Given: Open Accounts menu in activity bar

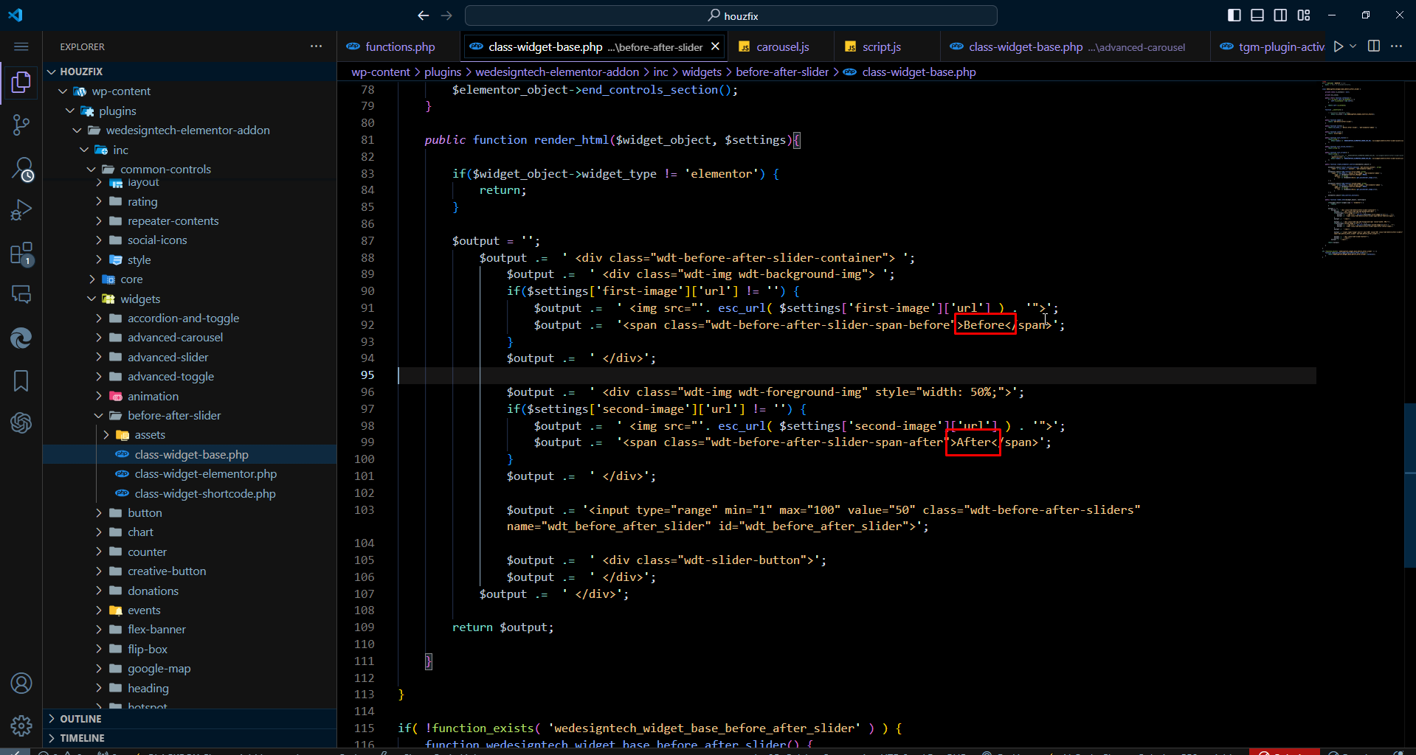Looking at the screenshot, I should click(21, 683).
